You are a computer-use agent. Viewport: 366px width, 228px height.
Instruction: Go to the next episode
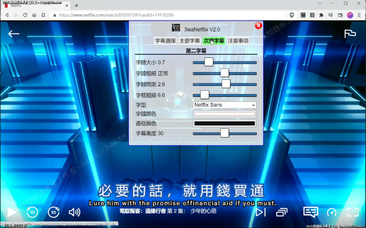tap(260, 212)
